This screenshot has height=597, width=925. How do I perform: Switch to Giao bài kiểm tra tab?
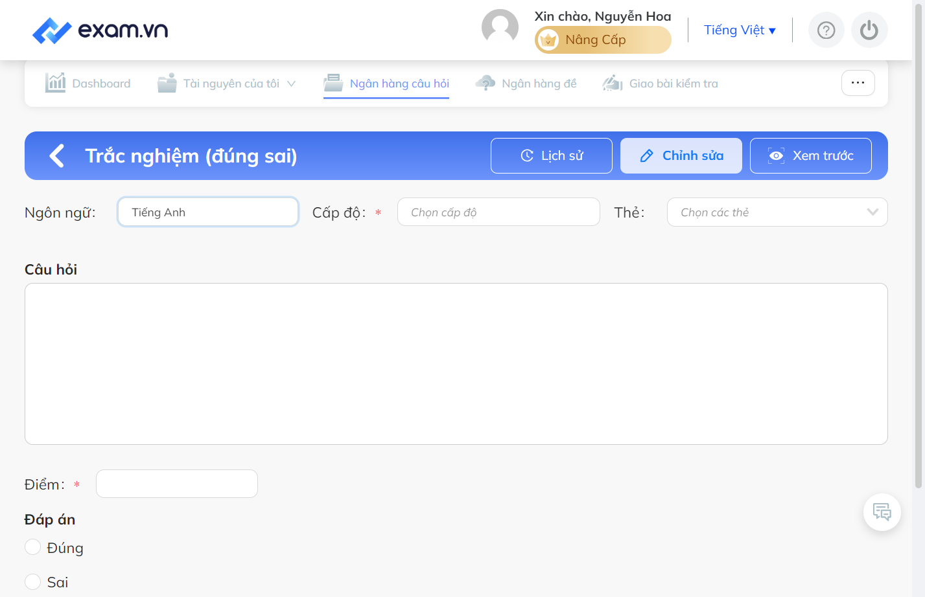click(661, 84)
